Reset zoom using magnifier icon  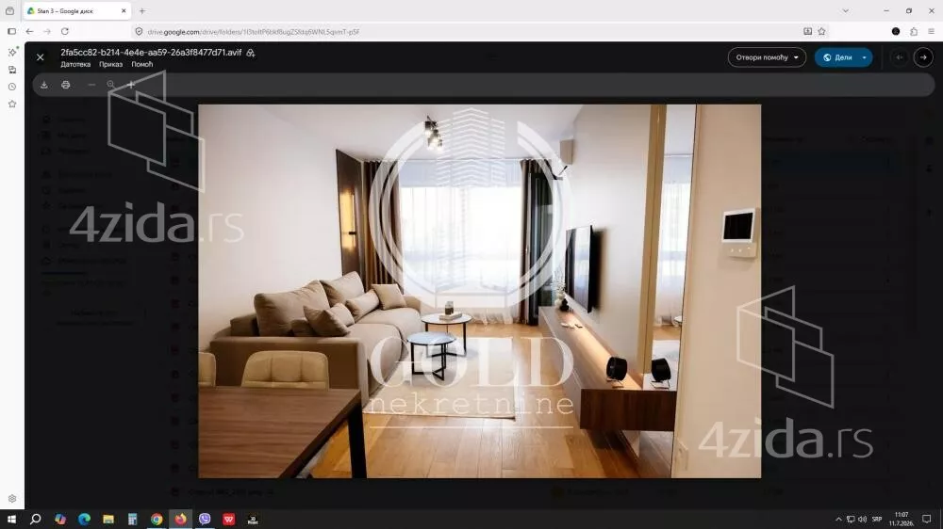pos(110,85)
